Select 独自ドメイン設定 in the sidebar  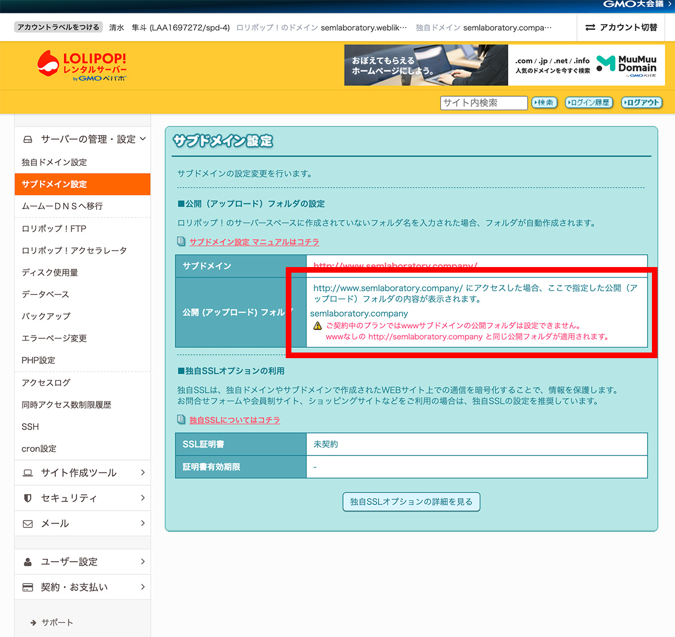pos(53,162)
